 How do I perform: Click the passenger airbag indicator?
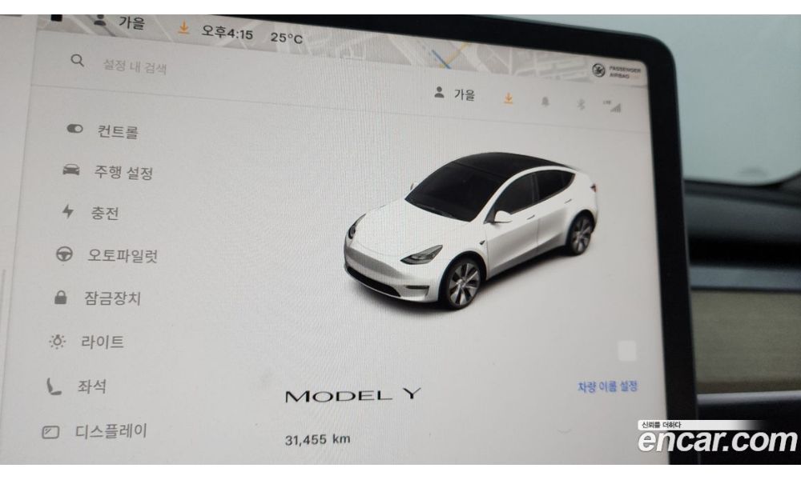coord(615,71)
